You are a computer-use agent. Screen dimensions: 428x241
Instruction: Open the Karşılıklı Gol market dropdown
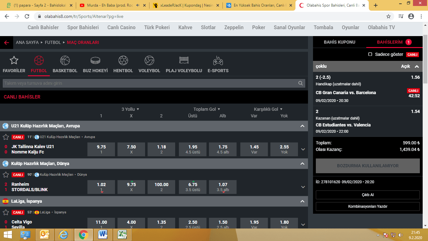(x=268, y=109)
